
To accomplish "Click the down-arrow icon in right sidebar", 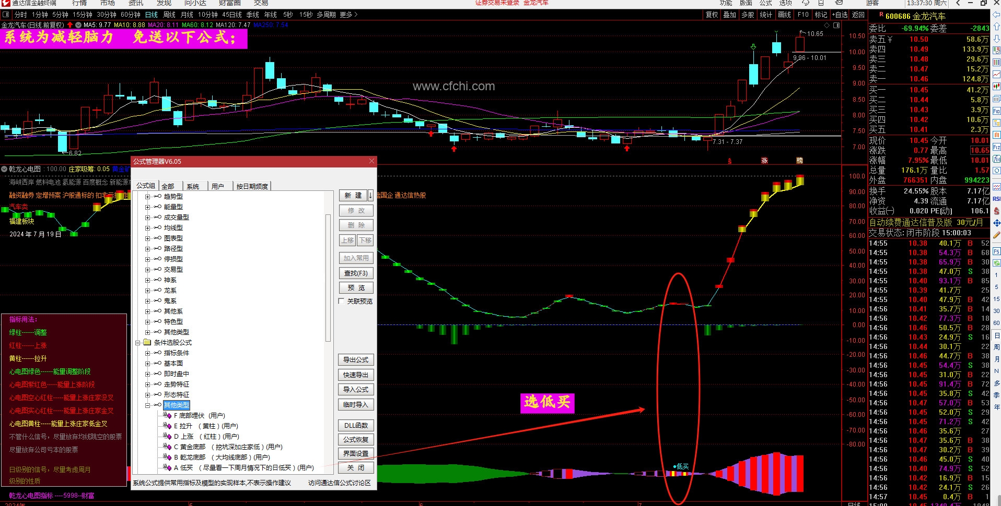I will [996, 39].
